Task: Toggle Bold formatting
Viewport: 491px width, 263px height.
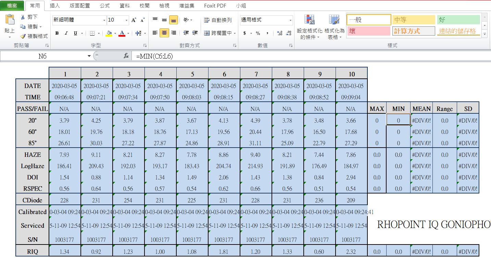Action: [57, 33]
